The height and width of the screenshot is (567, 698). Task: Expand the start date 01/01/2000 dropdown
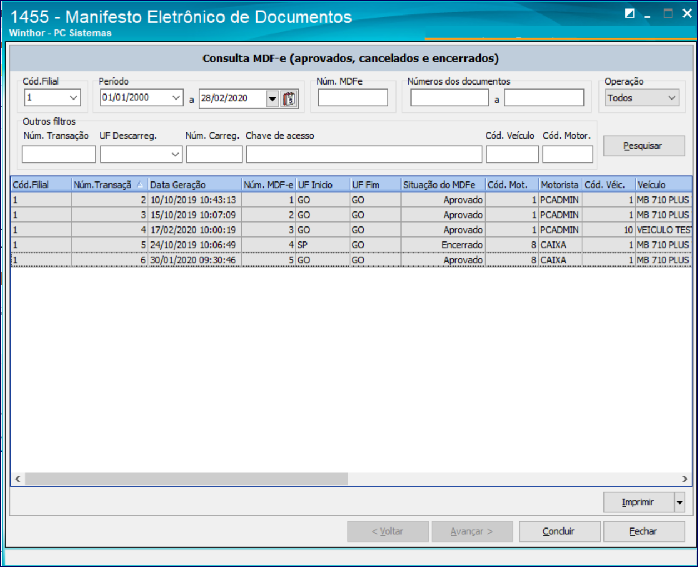click(176, 98)
